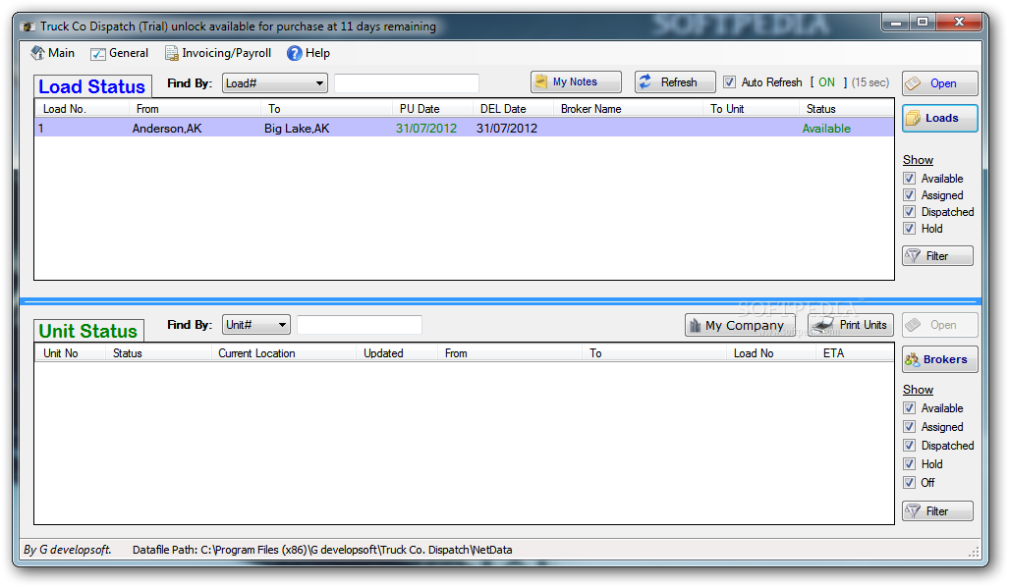Screen dimensions: 1009x587
Task: Click the Datafile Path status bar text
Action: point(322,550)
